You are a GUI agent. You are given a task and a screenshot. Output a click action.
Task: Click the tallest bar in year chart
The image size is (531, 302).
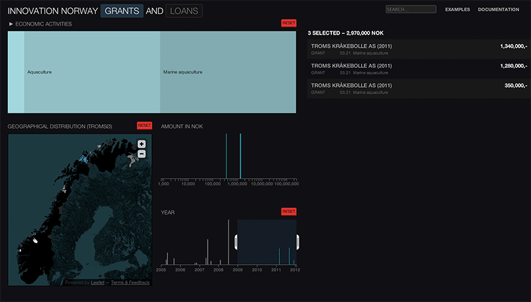[228, 242]
